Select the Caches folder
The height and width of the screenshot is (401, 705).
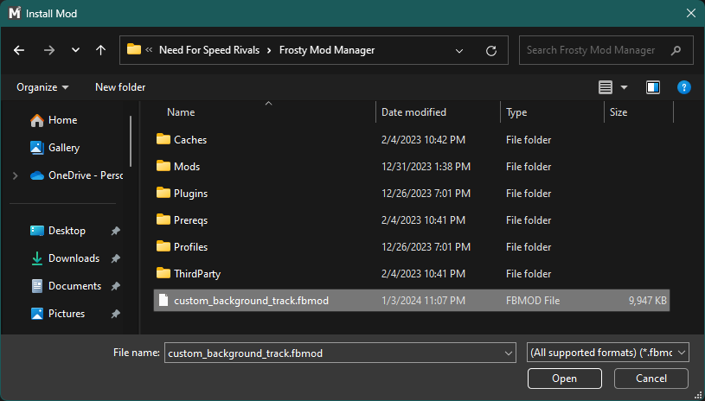(x=412, y=140)
